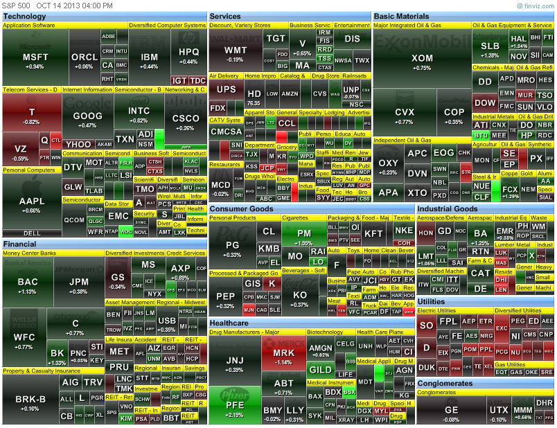Open the Money Center Banks industry label
Viewport: 557px width, 428px height.
pyautogui.click(x=30, y=253)
